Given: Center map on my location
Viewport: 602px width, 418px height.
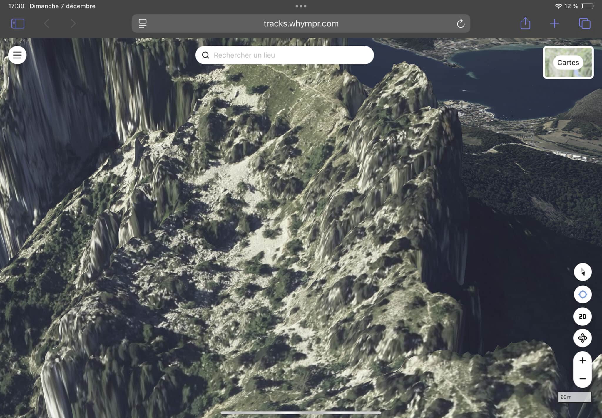Looking at the screenshot, I should pos(582,294).
